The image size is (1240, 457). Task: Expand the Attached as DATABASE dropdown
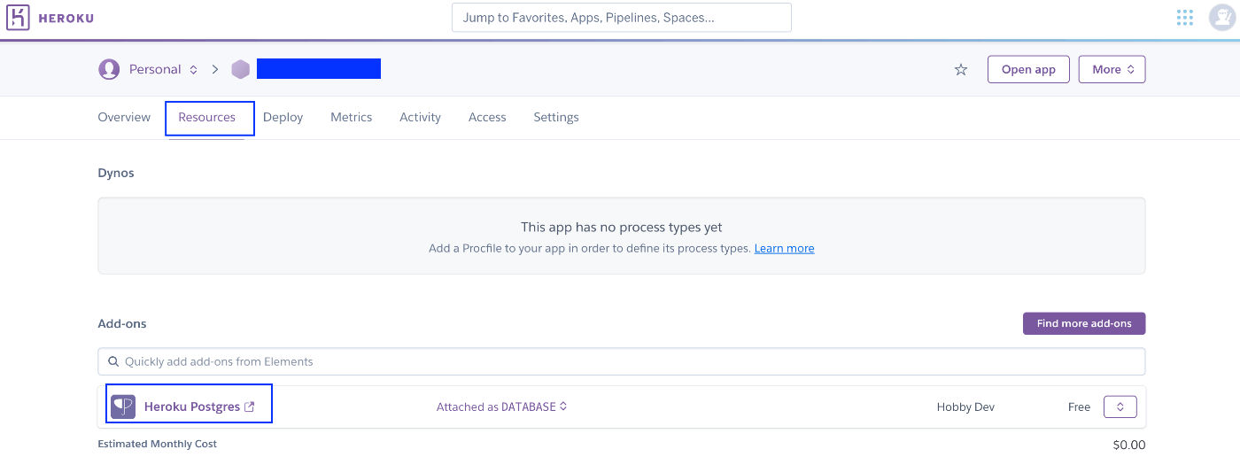pos(501,407)
